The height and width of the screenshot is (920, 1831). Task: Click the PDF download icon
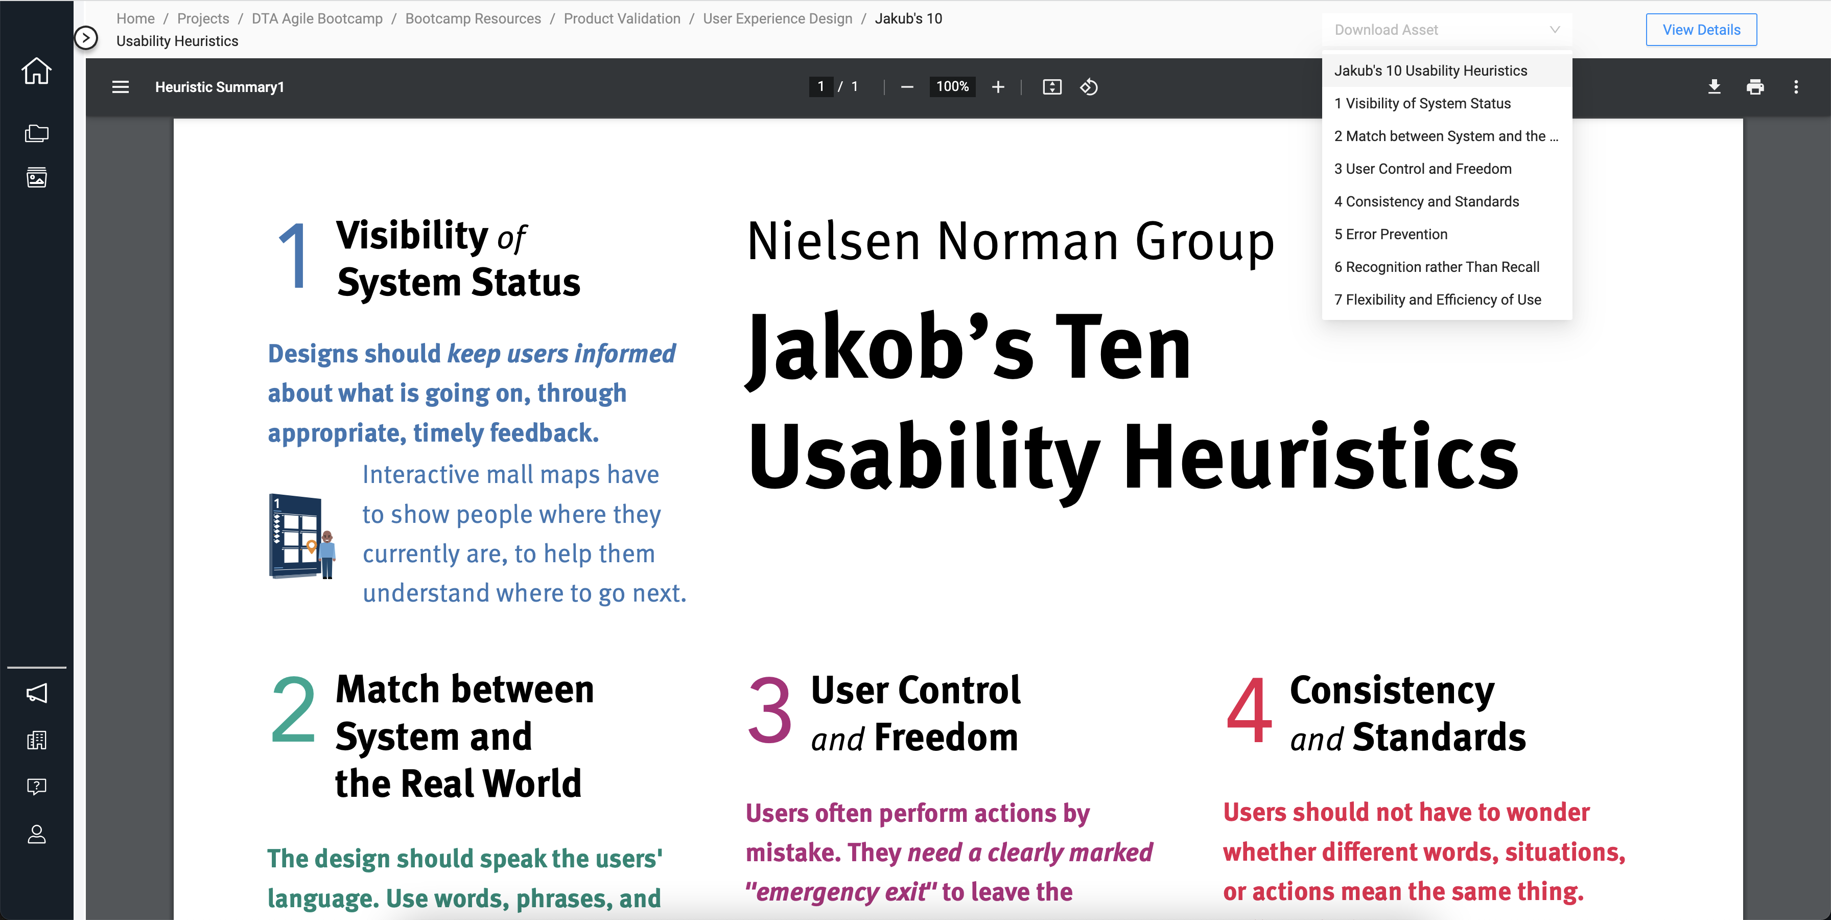[1713, 87]
